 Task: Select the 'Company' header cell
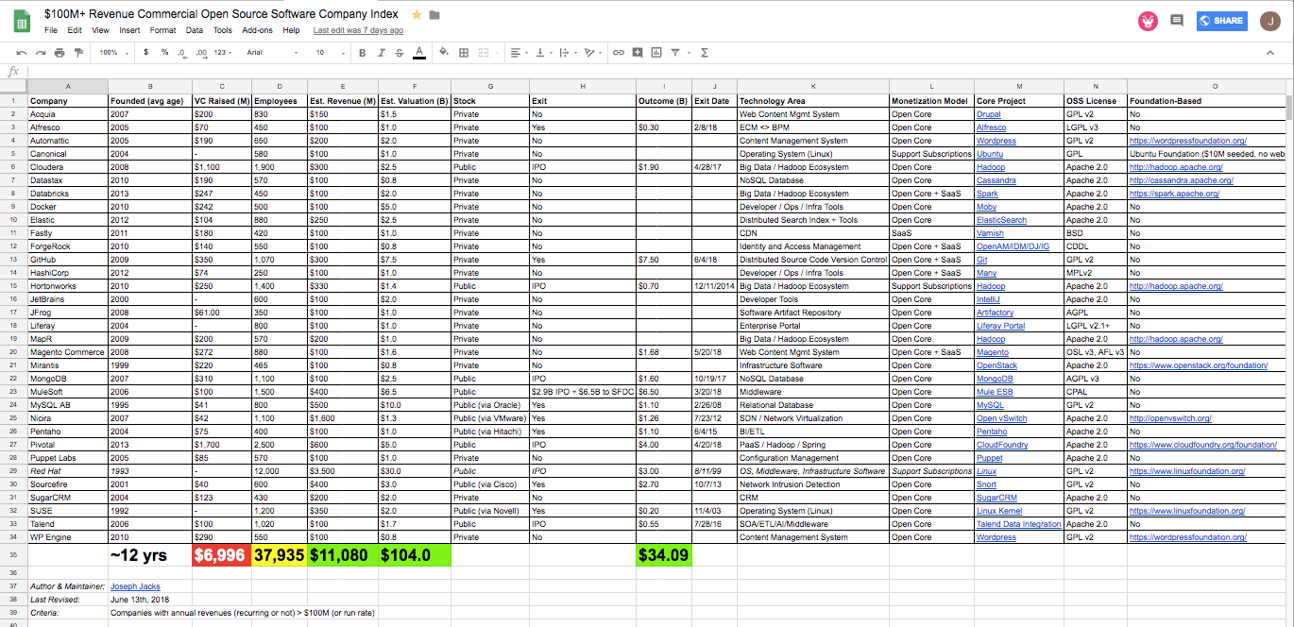(68, 101)
